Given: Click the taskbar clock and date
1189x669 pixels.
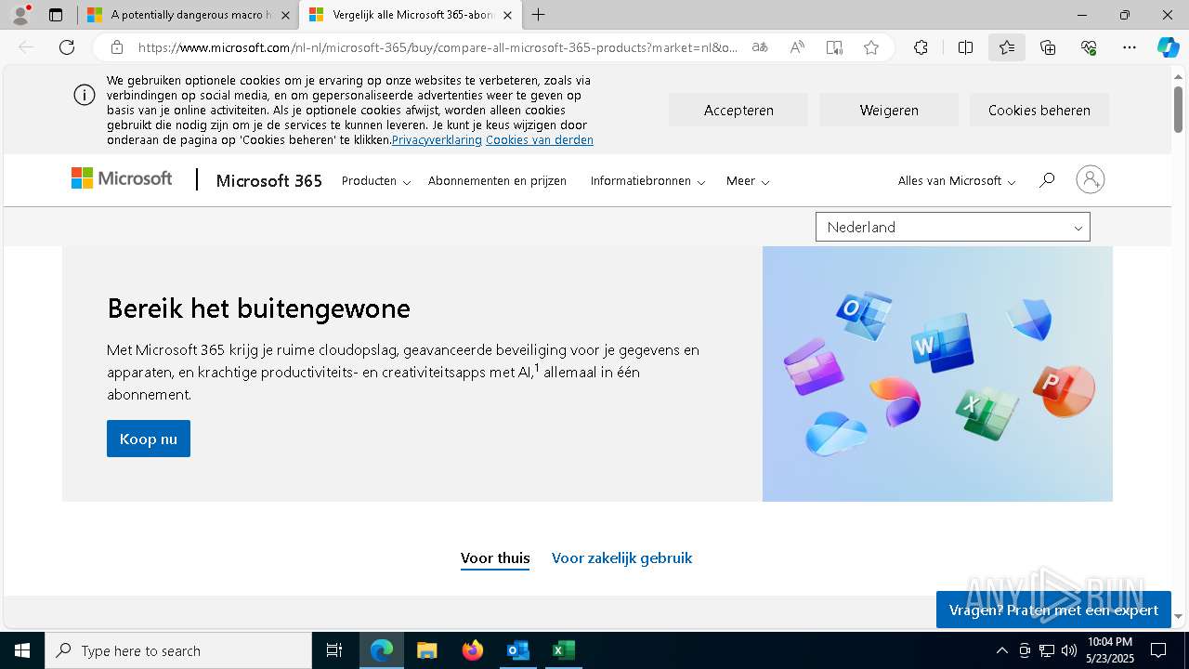Looking at the screenshot, I should point(1110,650).
